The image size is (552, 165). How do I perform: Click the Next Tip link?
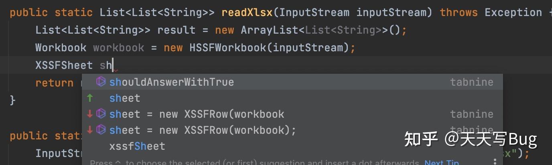pyautogui.click(x=442, y=162)
